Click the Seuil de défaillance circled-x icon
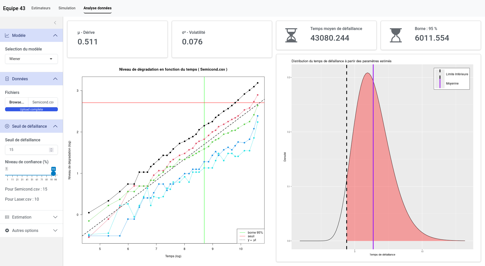The width and height of the screenshot is (485, 266). click(7, 126)
